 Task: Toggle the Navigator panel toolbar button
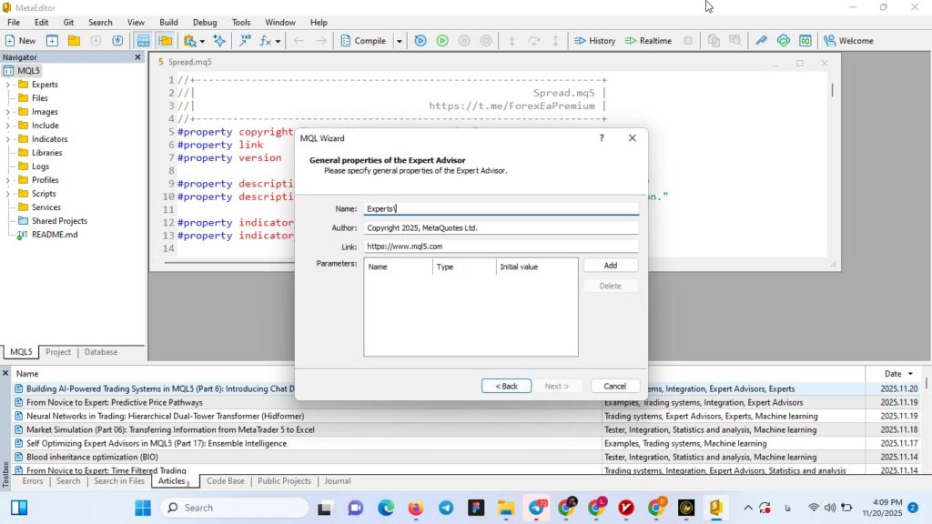click(x=143, y=41)
